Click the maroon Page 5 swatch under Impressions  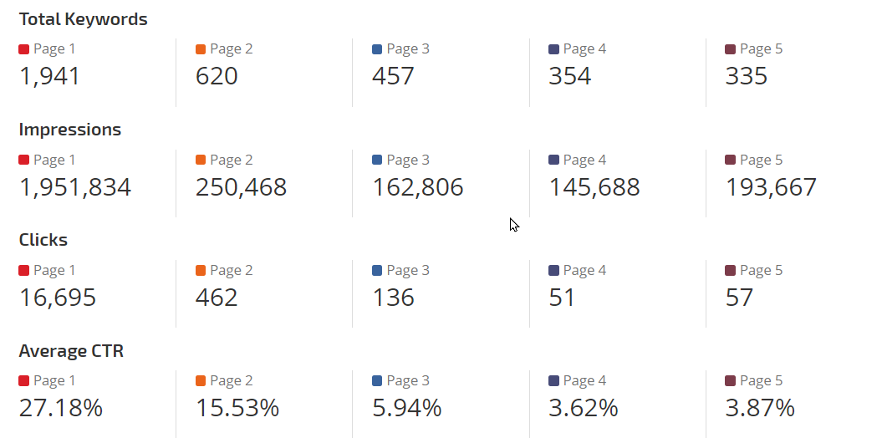click(x=731, y=160)
